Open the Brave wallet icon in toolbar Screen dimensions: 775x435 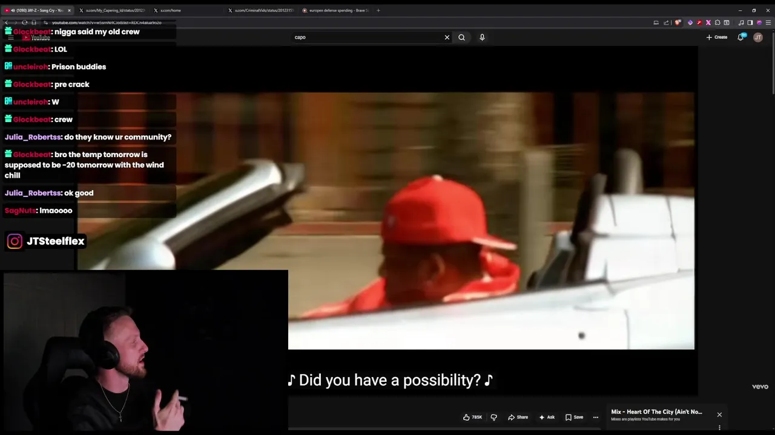pyautogui.click(x=727, y=22)
